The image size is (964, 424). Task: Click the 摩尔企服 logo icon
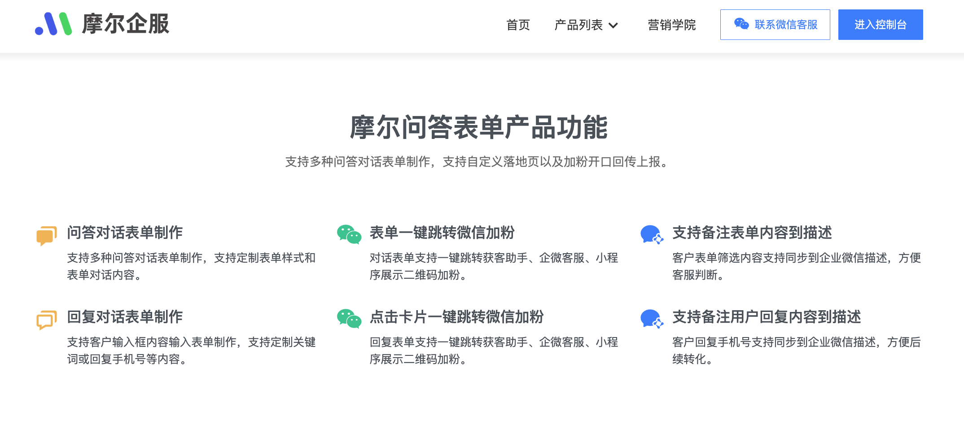coord(53,24)
